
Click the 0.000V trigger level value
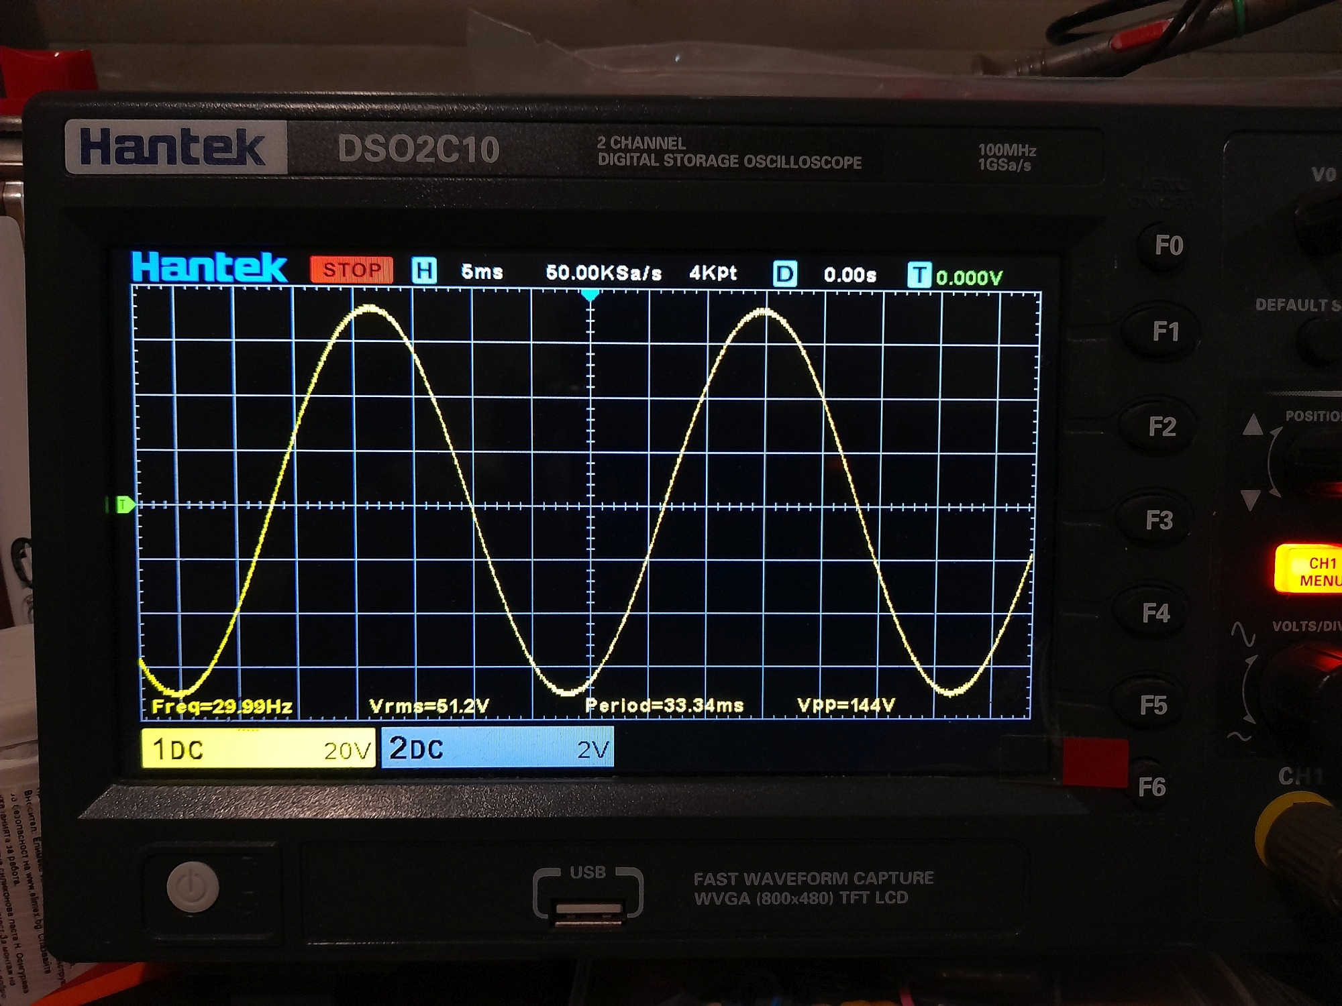pos(969,277)
